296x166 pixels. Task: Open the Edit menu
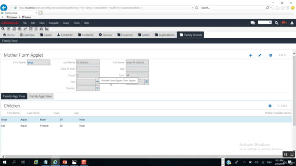(33, 23)
